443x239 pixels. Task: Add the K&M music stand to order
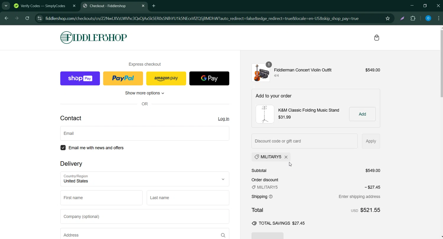tap(362, 114)
